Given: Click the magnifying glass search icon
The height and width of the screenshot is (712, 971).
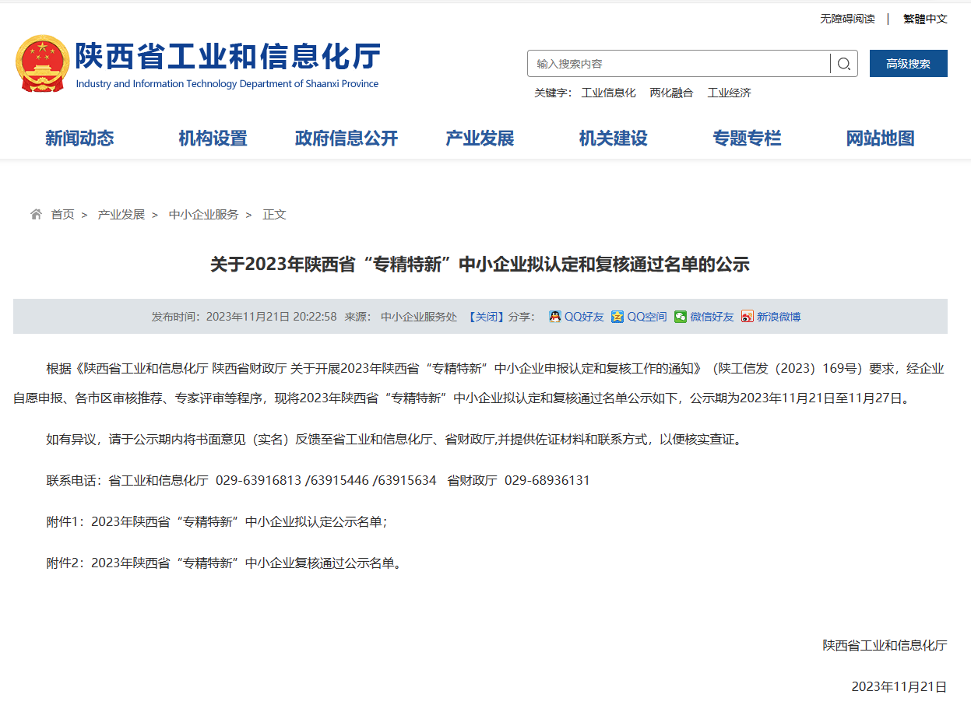Looking at the screenshot, I should click(844, 64).
